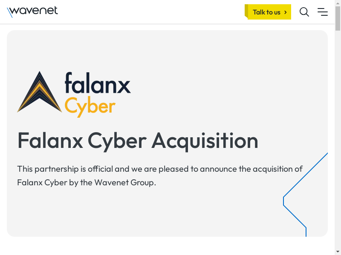Click the scrollbar up arrow
The width and height of the screenshot is (341, 255).
coord(338,3)
